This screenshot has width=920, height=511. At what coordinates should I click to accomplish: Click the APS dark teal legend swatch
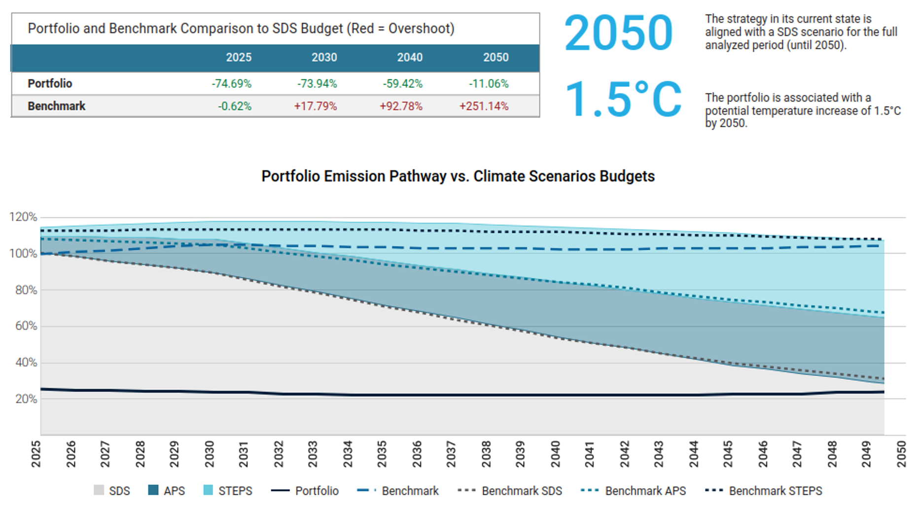(153, 490)
